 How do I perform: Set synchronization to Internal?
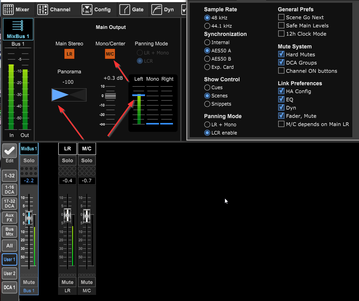[x=217, y=42]
